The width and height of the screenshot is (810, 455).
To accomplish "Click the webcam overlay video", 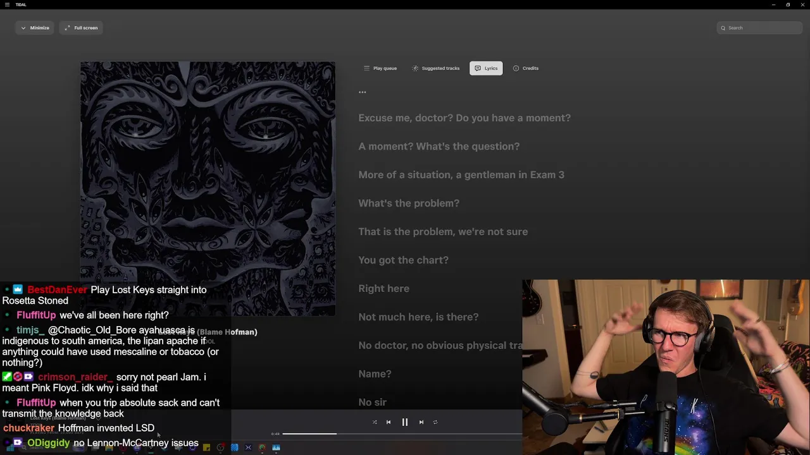I will (x=666, y=367).
